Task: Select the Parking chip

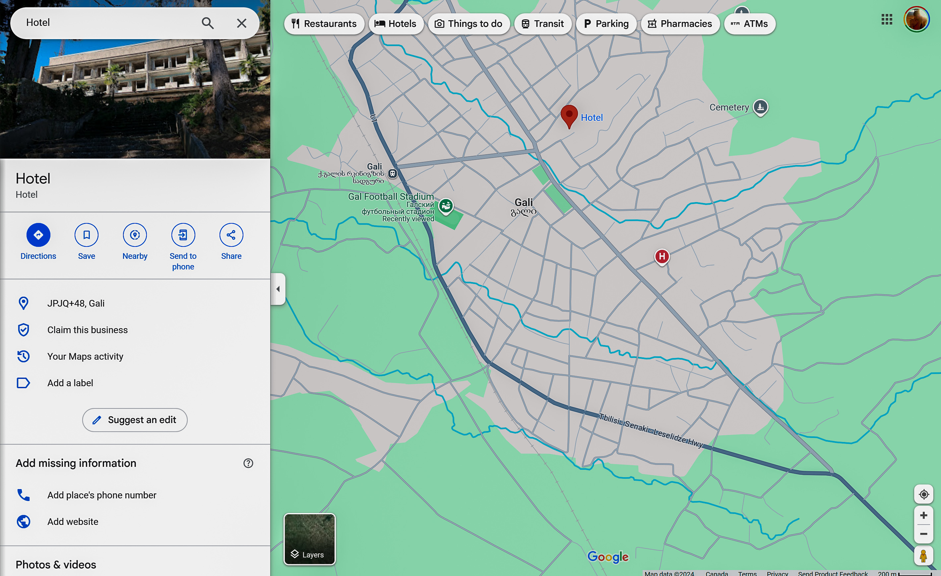Action: [x=606, y=24]
